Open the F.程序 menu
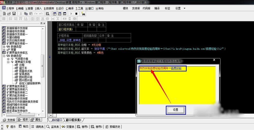This screenshot has width=254, height=130. click(10, 8)
